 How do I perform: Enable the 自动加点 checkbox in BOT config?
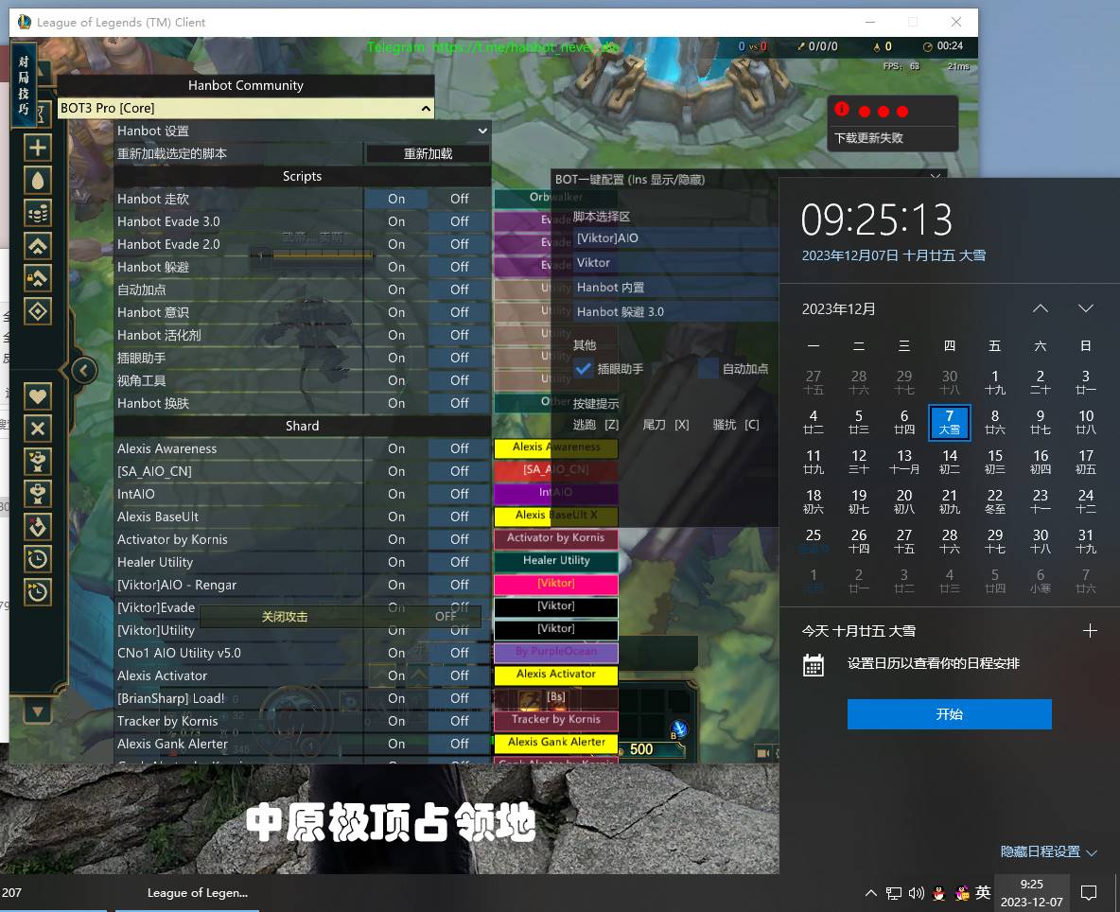click(709, 369)
